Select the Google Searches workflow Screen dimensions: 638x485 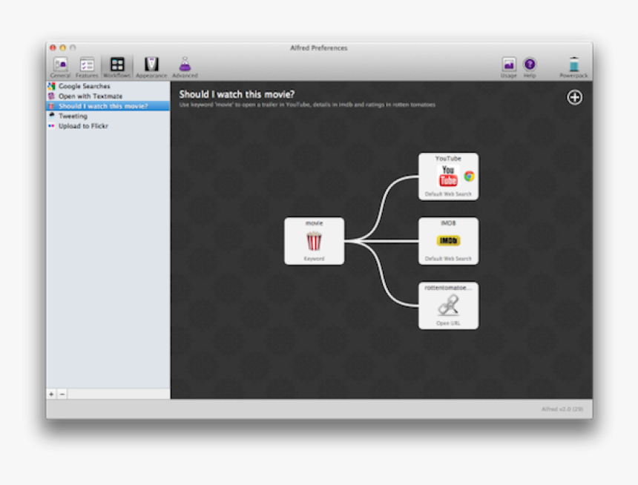click(x=84, y=87)
